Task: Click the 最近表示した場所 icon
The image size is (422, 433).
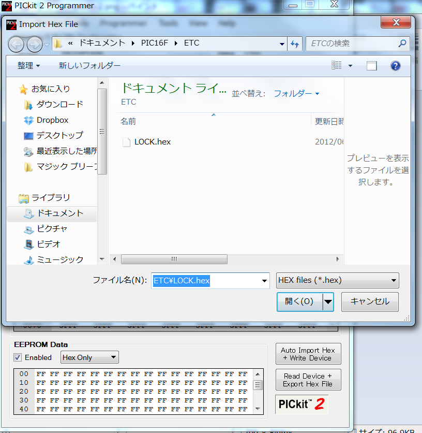Action: pyautogui.click(x=28, y=151)
